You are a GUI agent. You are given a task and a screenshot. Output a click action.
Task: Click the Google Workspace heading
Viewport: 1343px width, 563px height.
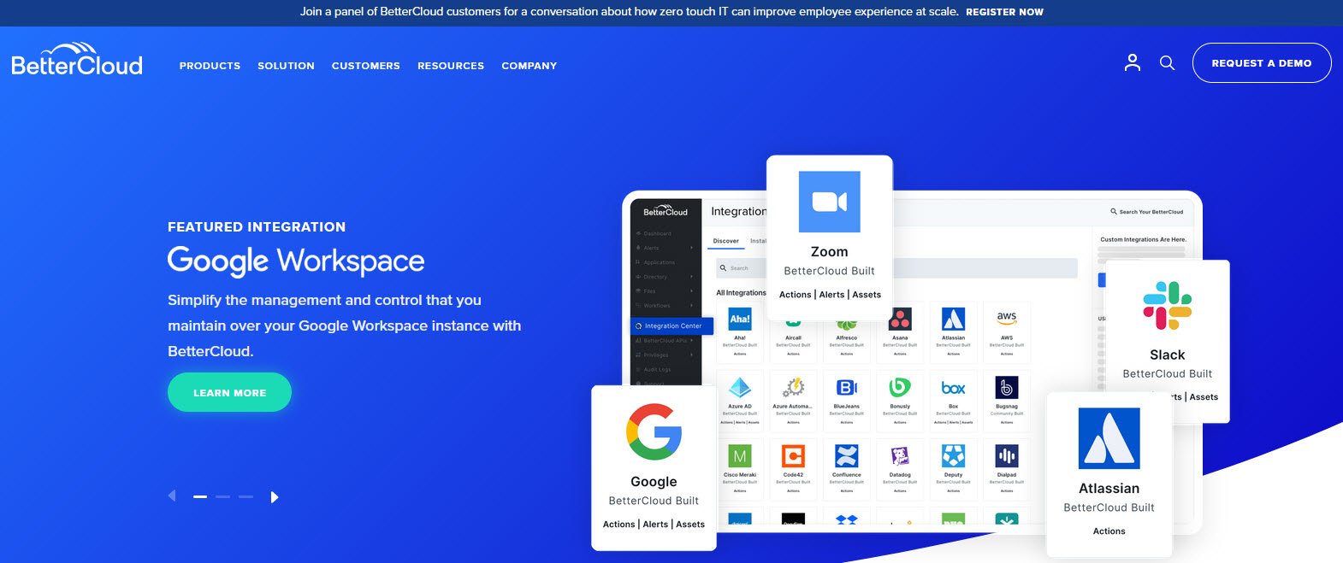(x=296, y=261)
